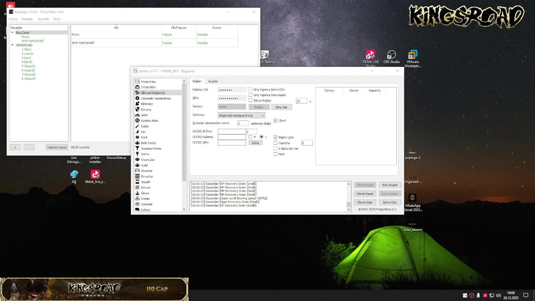
Task: Enable Giriş Yapınca Botu Başlat checkbox
Action: point(250,95)
